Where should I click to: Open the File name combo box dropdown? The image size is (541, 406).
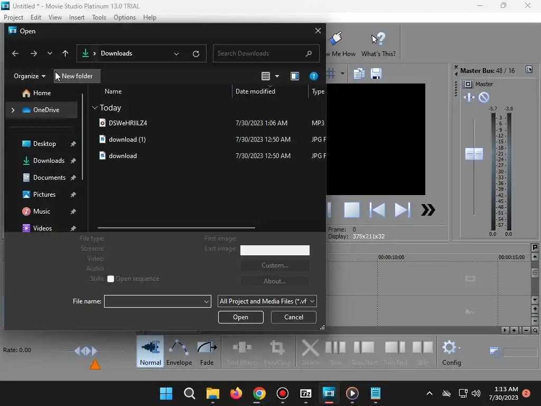pyautogui.click(x=206, y=301)
